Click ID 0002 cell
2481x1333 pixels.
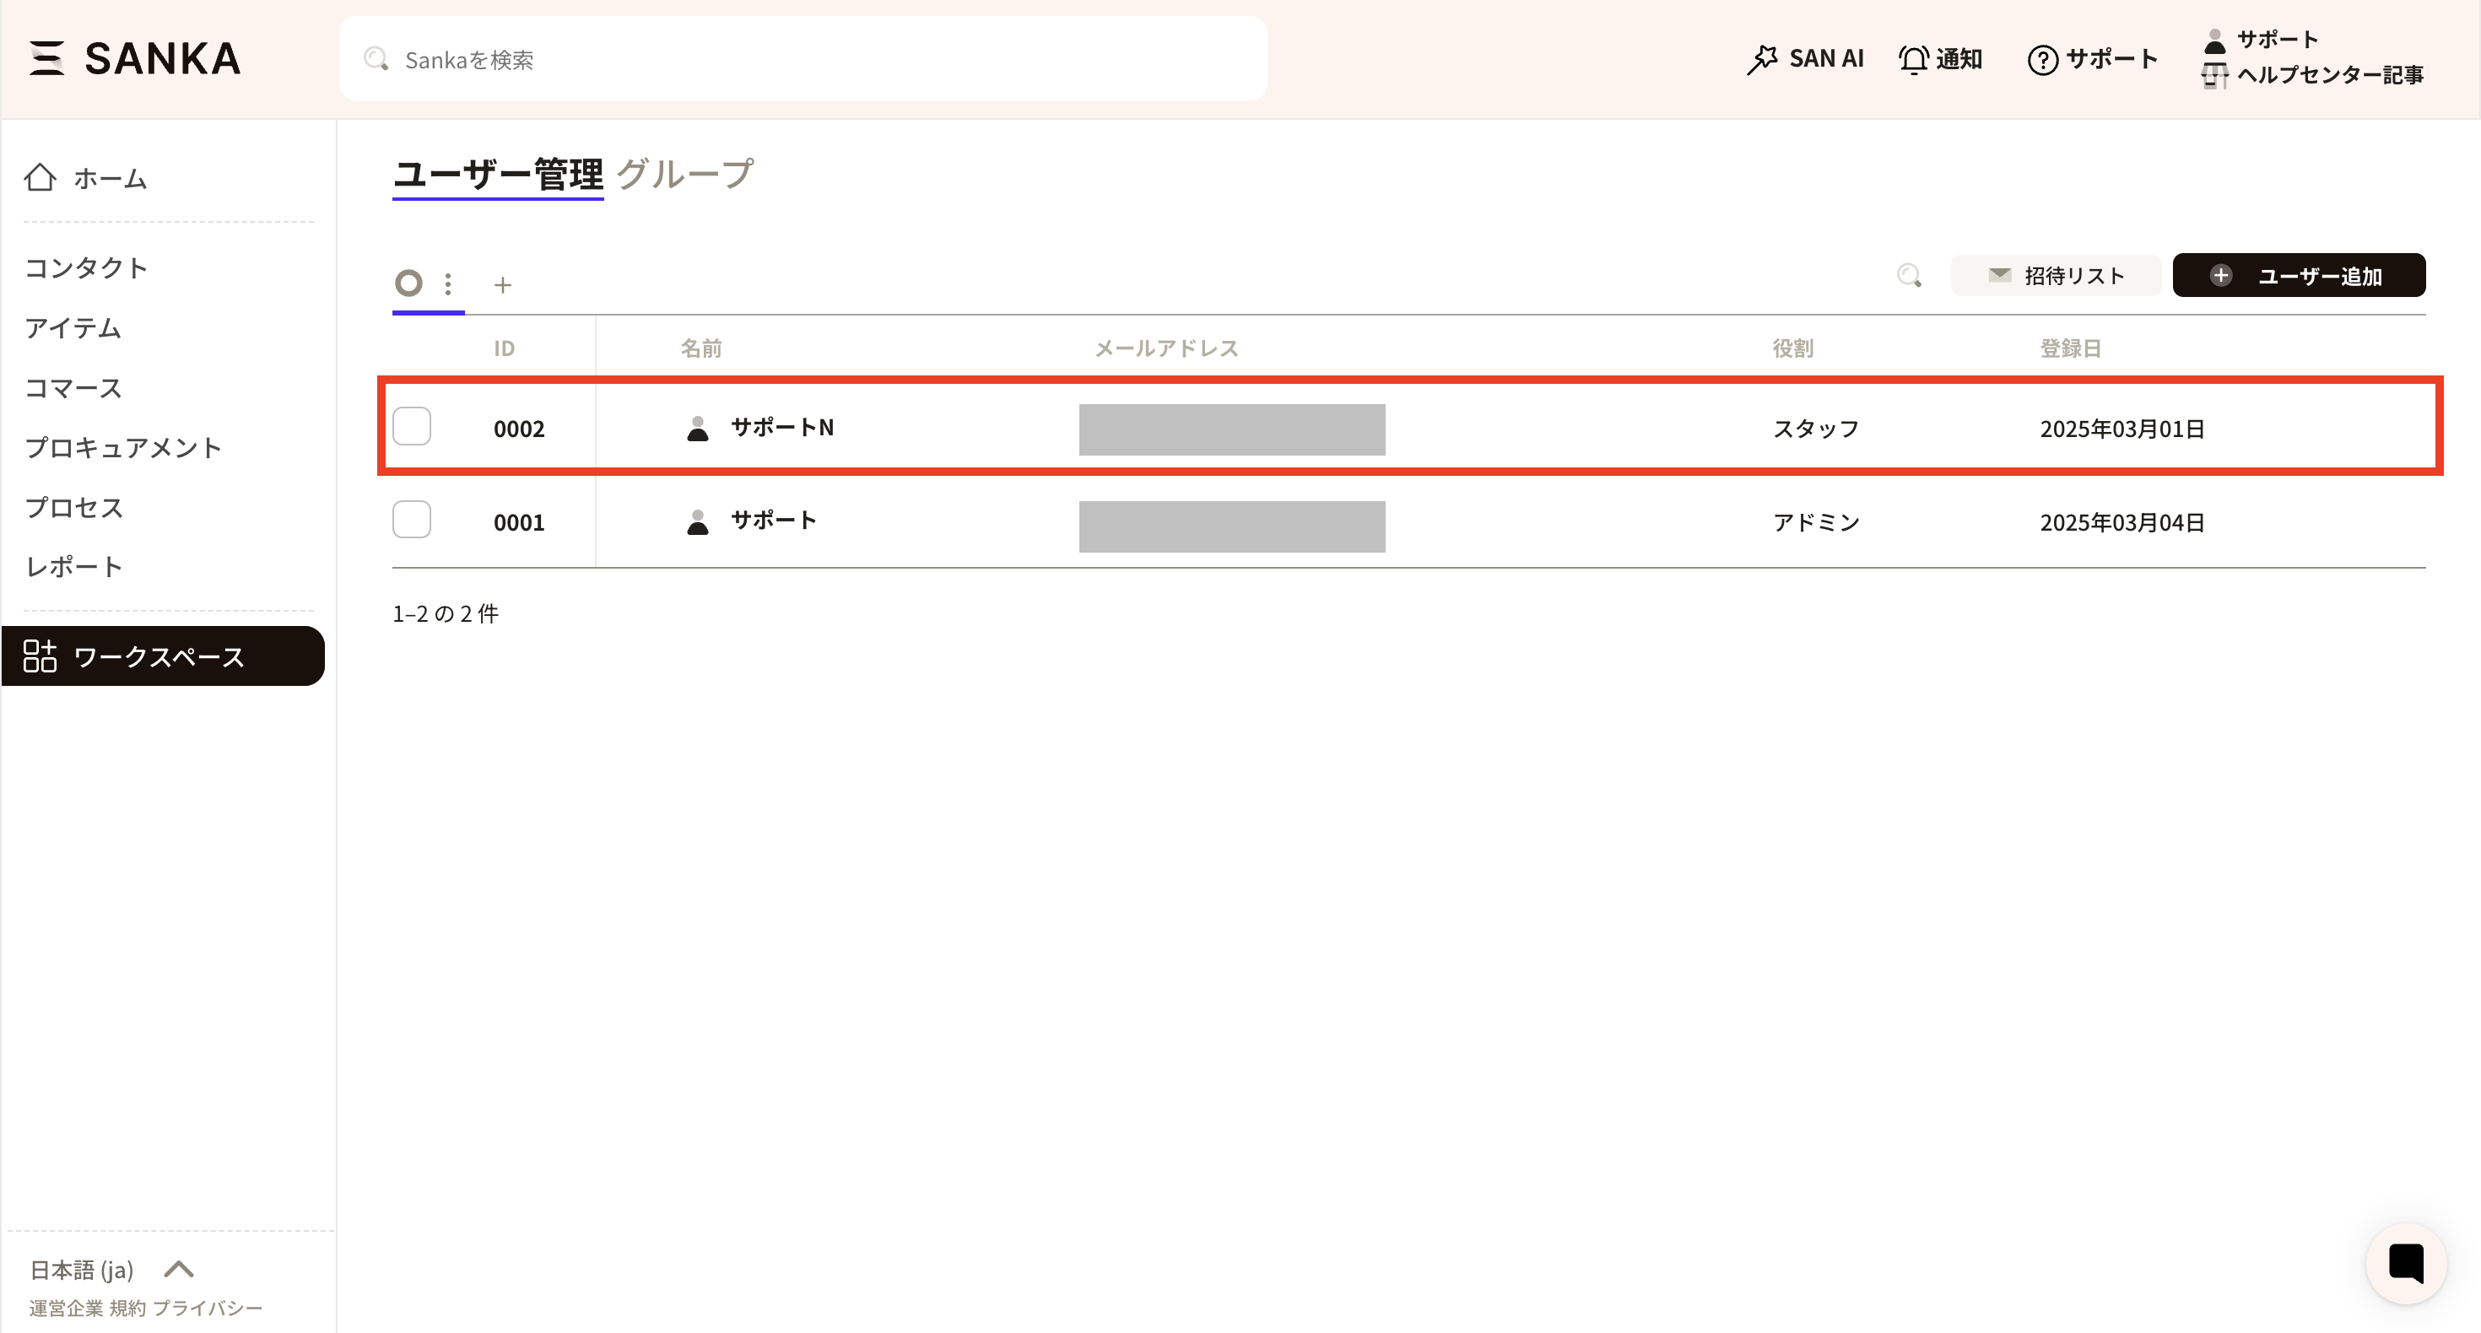[x=519, y=429]
